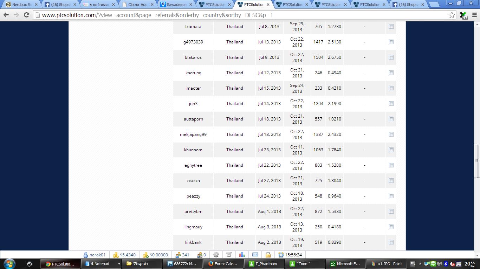Screen dimensions: 480x269
Task: Open the $5.4340 main balance coins
Action: pyautogui.click(x=116, y=255)
